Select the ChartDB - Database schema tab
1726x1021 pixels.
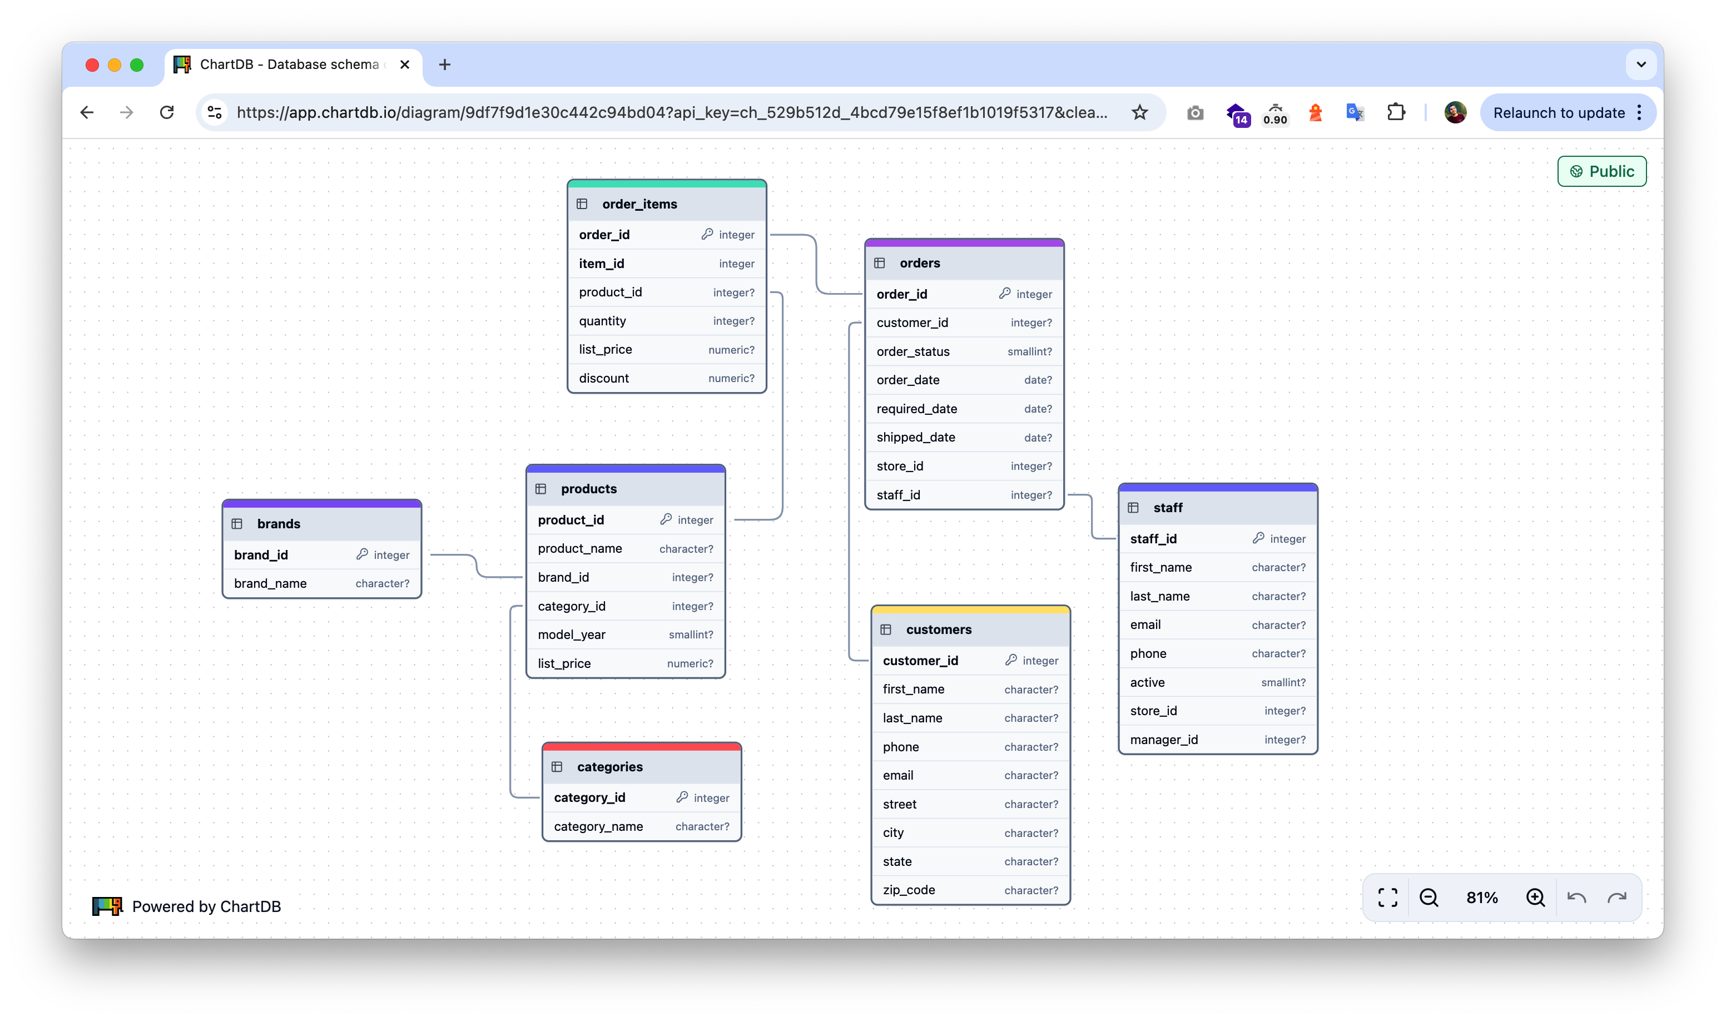point(289,65)
